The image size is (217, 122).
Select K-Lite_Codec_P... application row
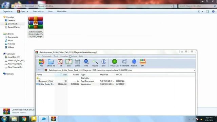81,84
